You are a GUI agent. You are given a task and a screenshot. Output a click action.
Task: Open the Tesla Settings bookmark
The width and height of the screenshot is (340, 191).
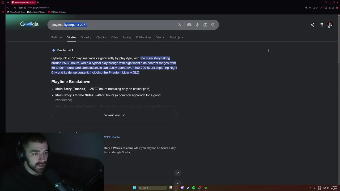click(x=57, y=12)
